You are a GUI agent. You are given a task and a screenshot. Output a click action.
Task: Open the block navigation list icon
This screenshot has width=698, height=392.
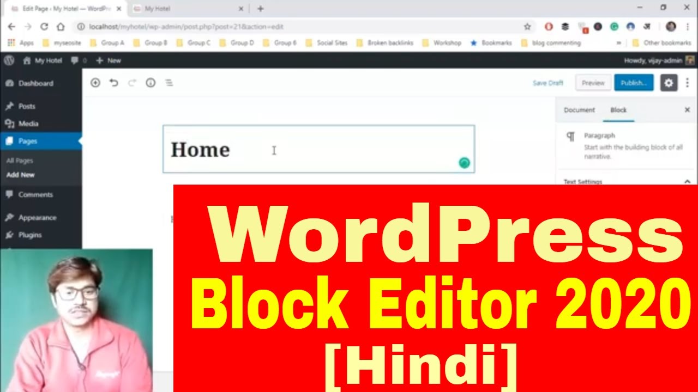click(169, 83)
